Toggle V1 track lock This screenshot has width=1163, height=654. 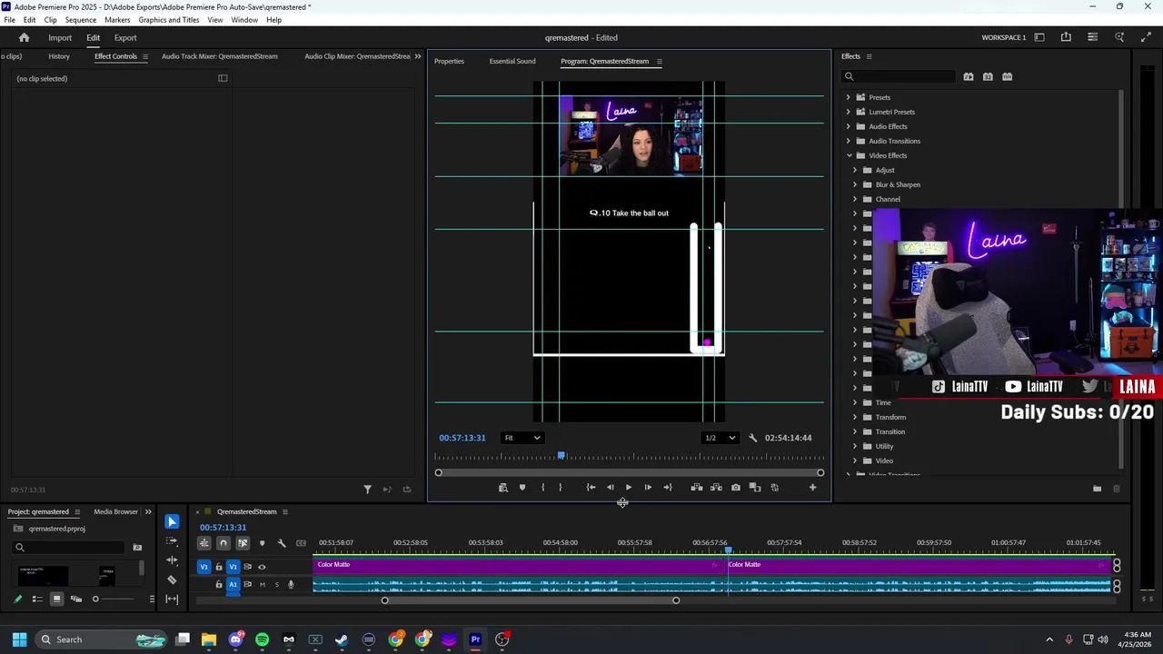218,567
